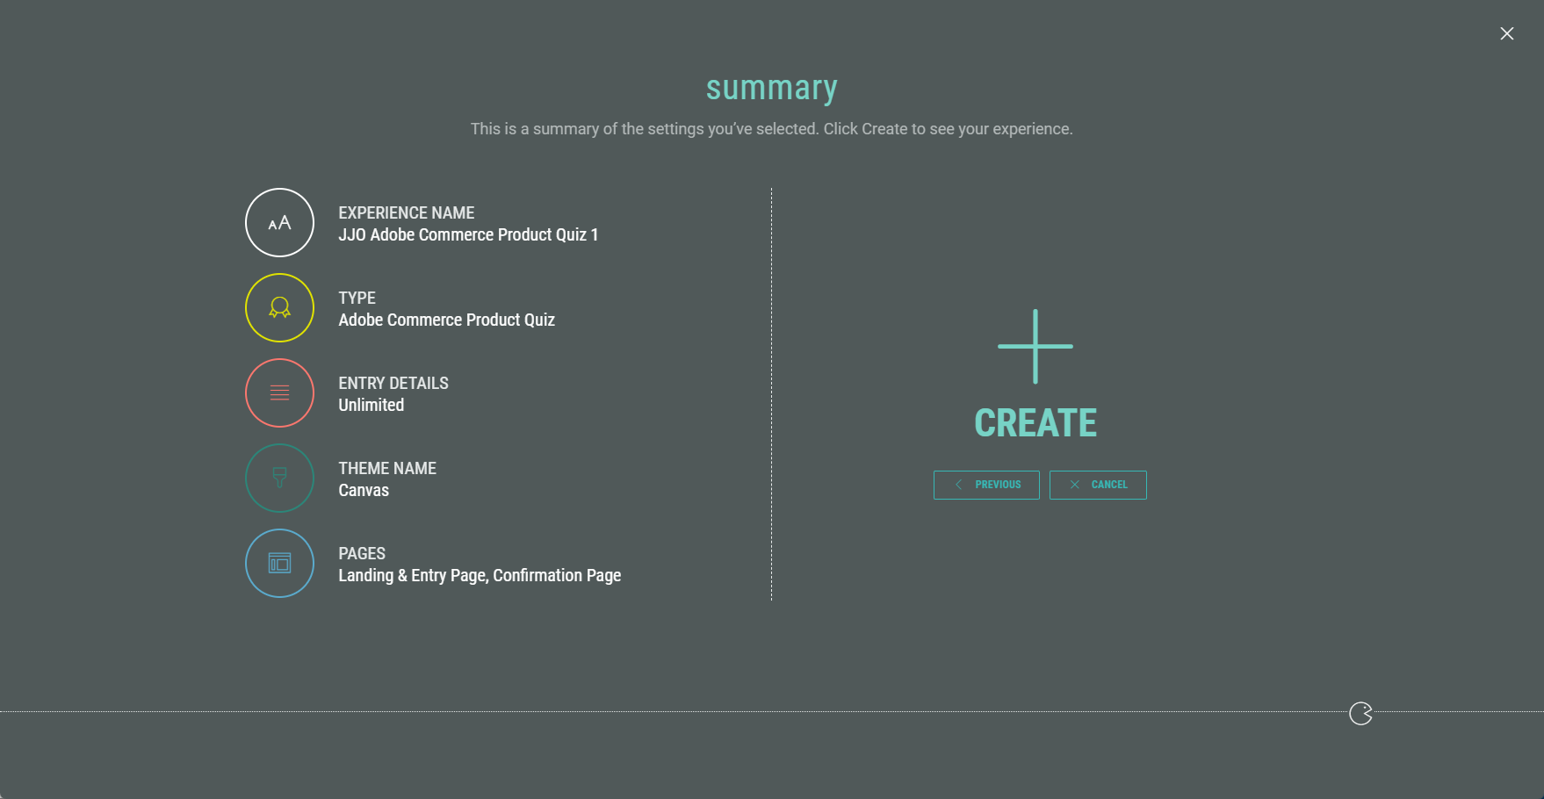This screenshot has height=799, width=1544.
Task: Click the Cancel button
Action: coord(1098,485)
